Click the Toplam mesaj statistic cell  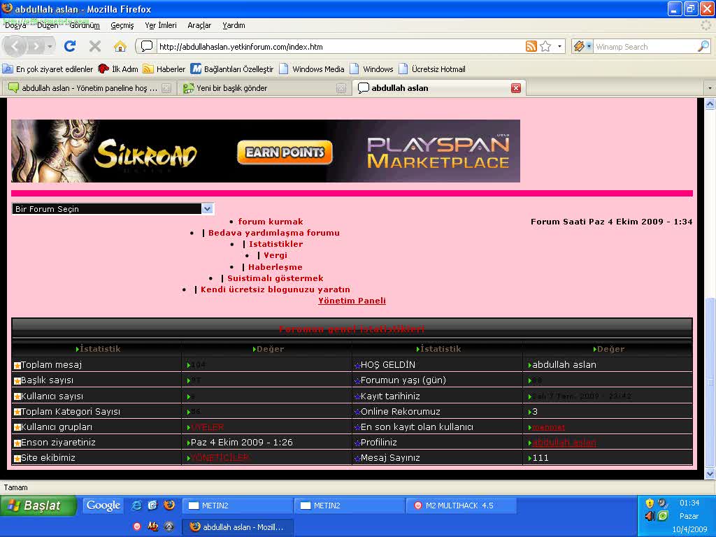pos(96,365)
